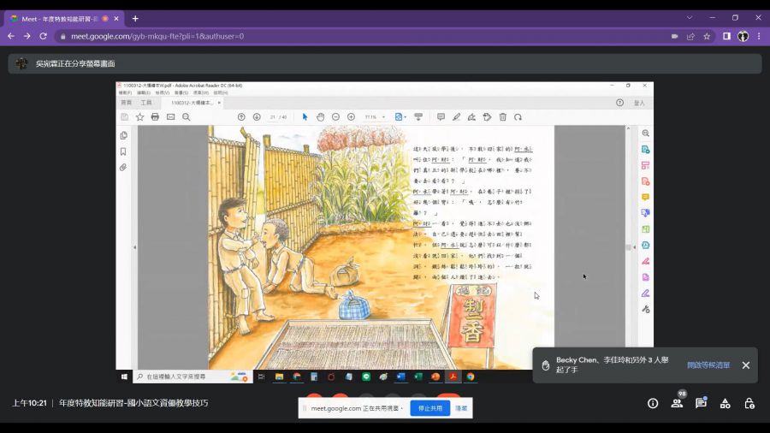Screen dimensions: 770x433
Task: Open Chrome three-dot menu
Action: (759, 36)
